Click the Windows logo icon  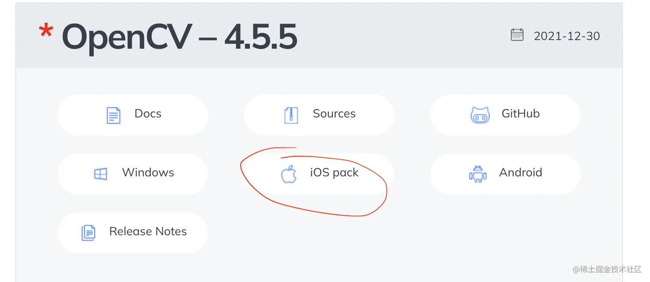101,174
